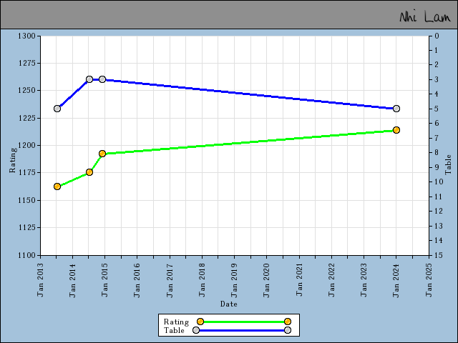Click the 5 label on the Table axis
Screen dimensions: 458x343
437,109
